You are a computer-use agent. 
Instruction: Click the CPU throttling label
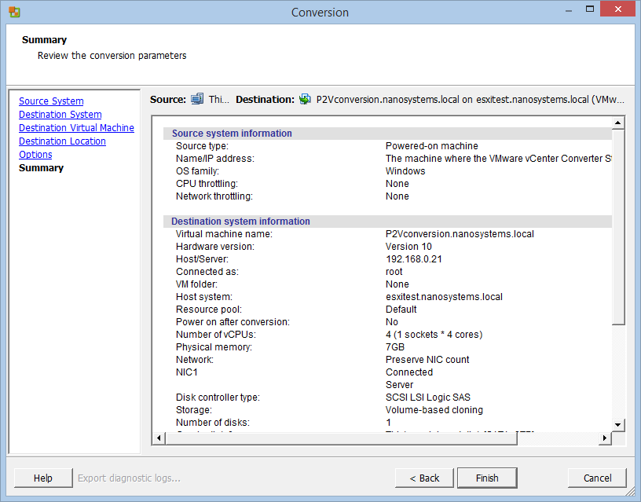207,184
